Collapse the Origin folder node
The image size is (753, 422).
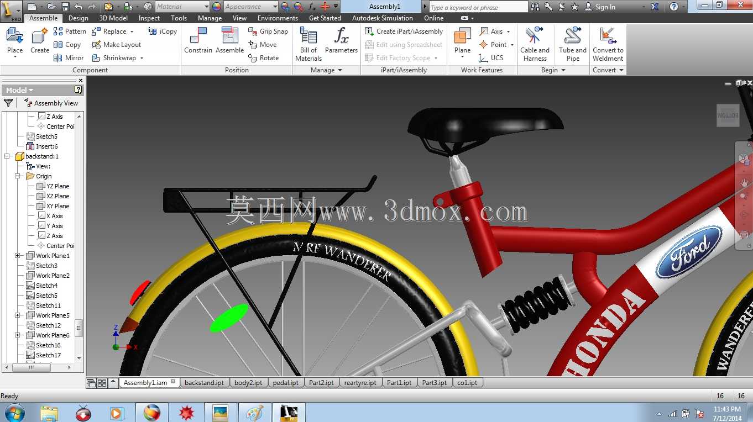(x=18, y=176)
